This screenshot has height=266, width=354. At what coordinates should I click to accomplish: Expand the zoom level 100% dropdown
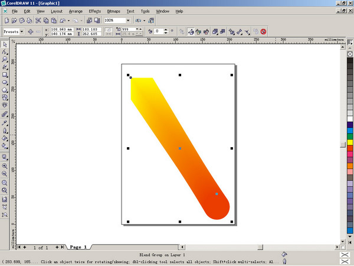pyautogui.click(x=128, y=21)
